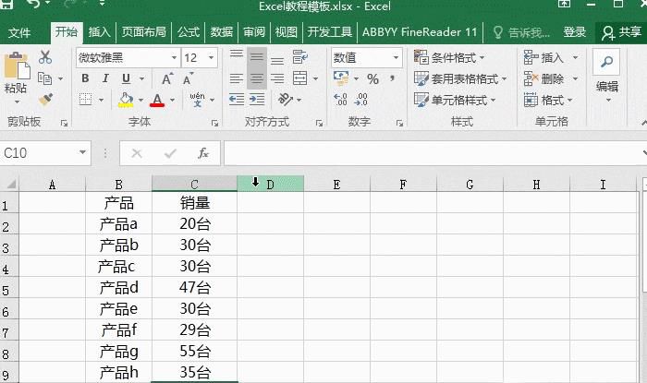Switch to 插入 ribbon tab
Viewport: 647px width, 383px height.
tap(100, 32)
